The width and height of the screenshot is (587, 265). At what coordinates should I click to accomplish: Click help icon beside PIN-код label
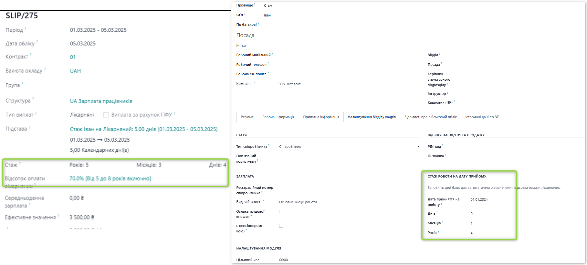click(443, 146)
